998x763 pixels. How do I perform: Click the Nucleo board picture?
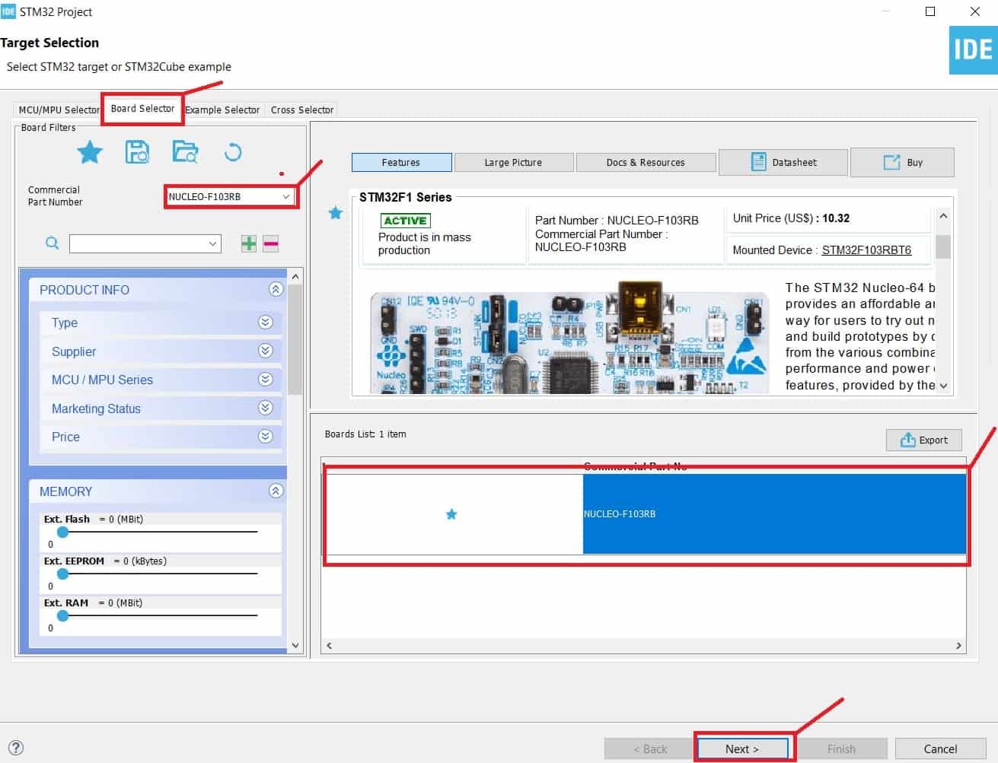[x=569, y=336]
